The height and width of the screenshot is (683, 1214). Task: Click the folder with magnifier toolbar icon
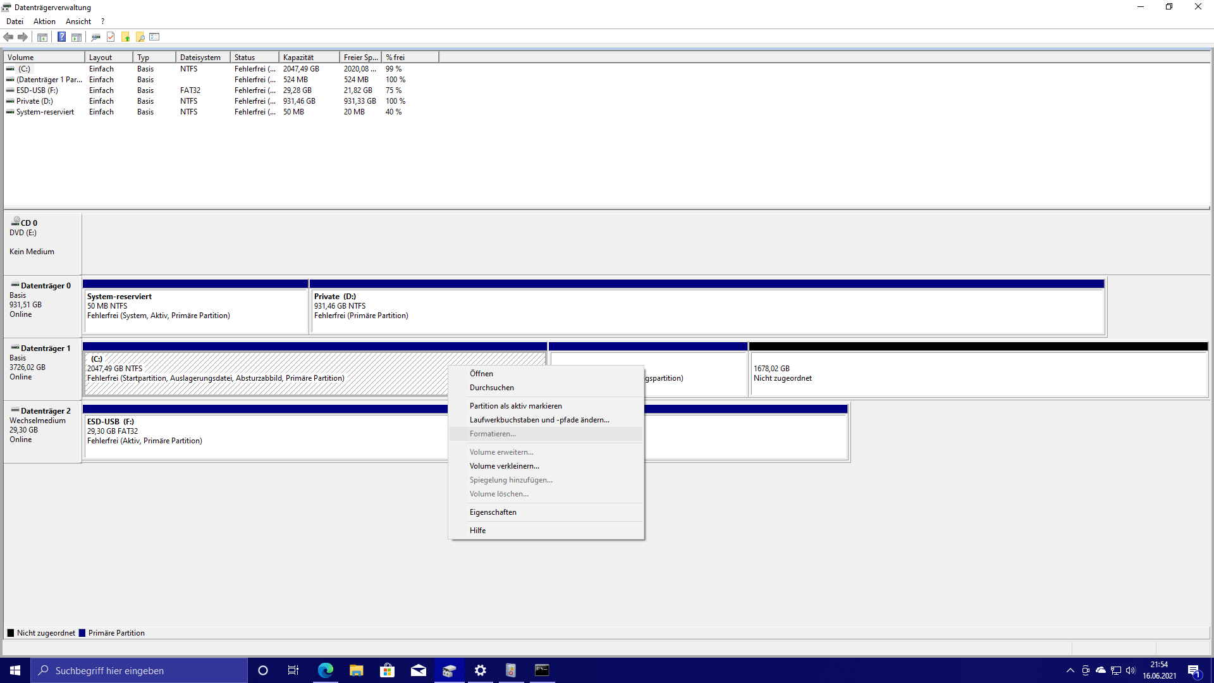[x=140, y=37]
